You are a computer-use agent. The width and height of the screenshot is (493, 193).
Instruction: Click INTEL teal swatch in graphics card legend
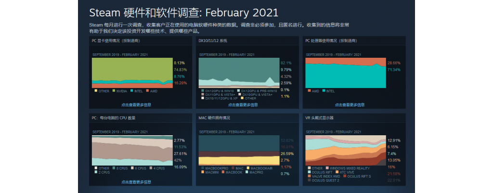click(x=132, y=91)
